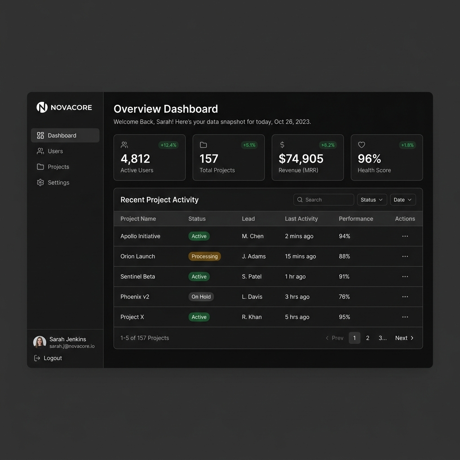
Task: Click the Health Score heart icon
Action: (362, 145)
